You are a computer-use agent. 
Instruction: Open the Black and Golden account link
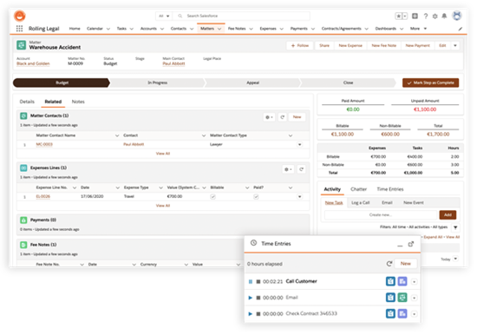click(x=33, y=63)
